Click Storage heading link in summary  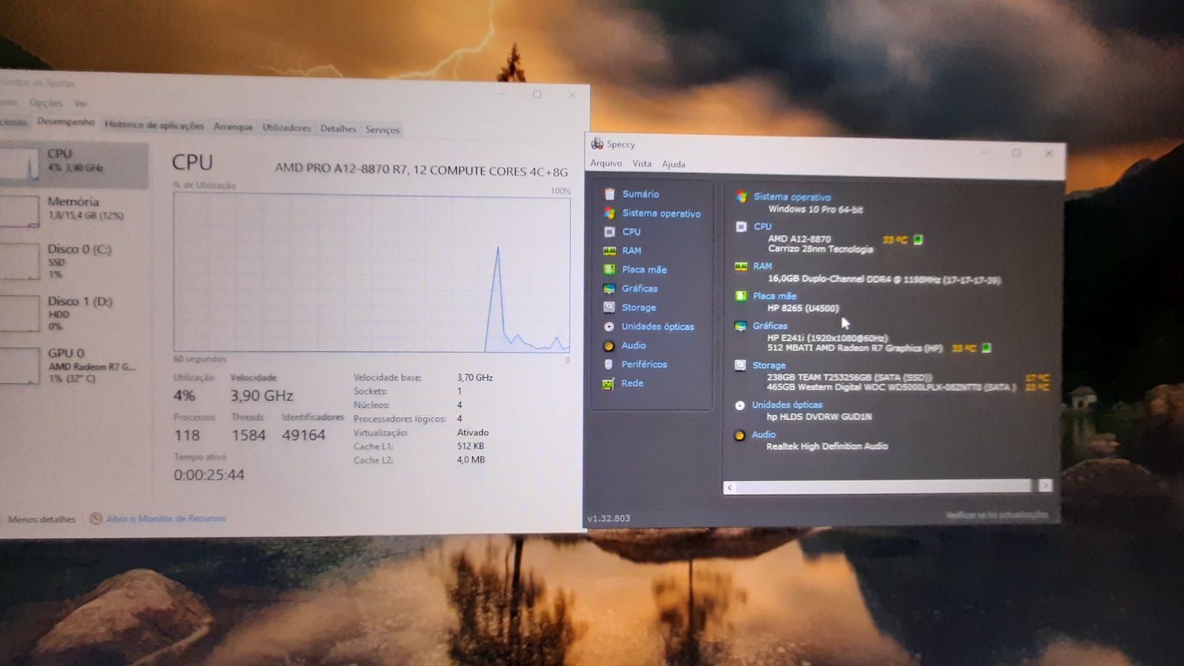768,365
